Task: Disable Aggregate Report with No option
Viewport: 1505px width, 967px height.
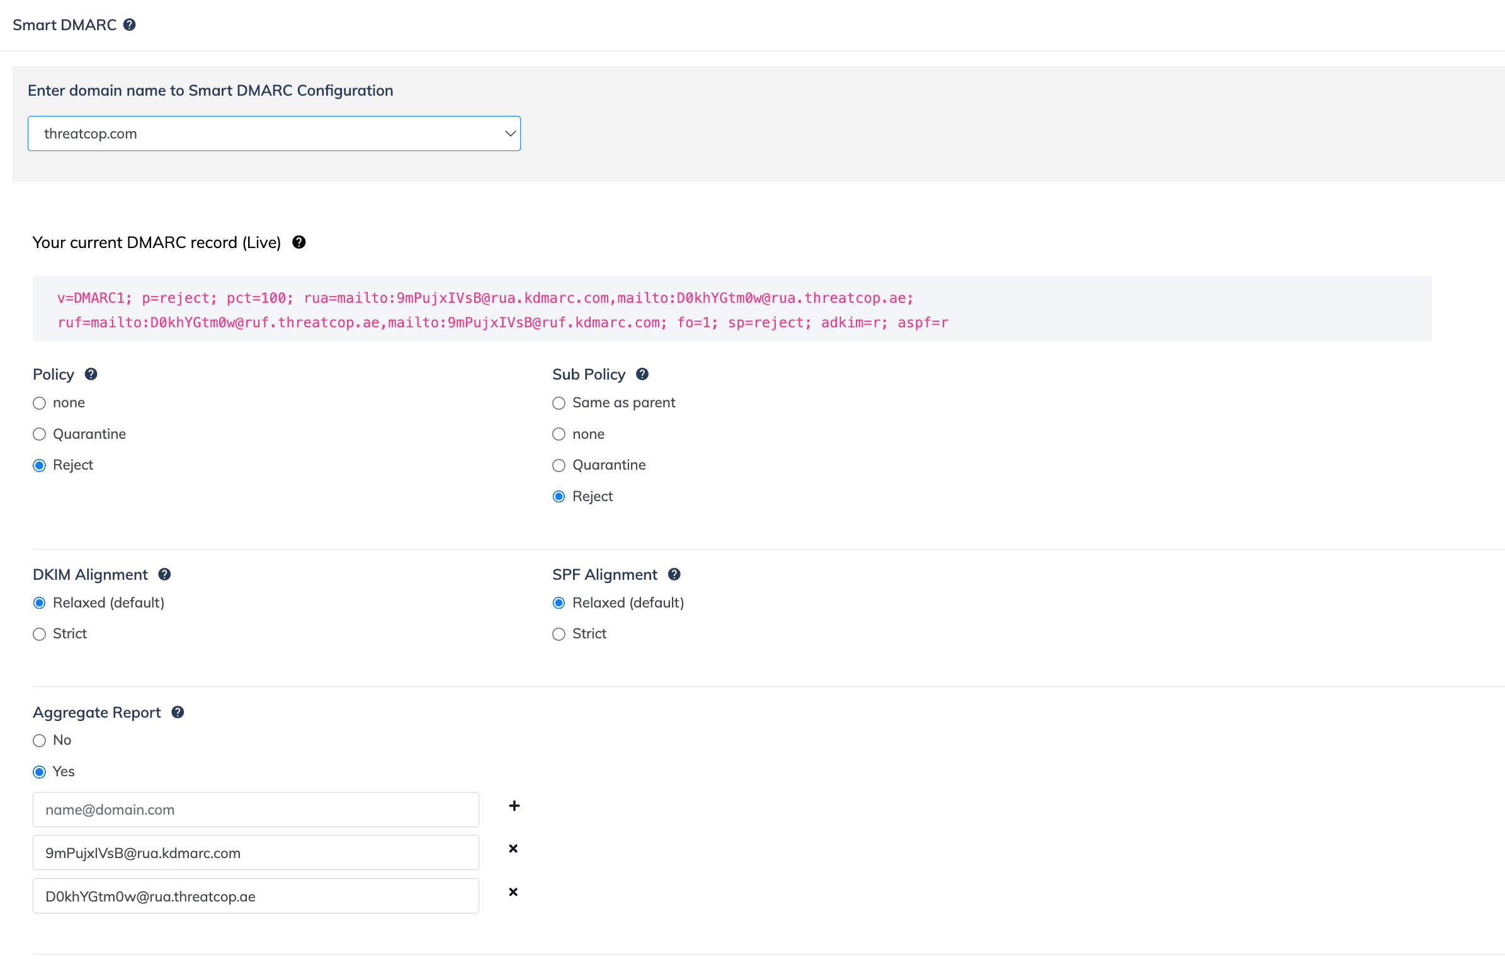Action: pyautogui.click(x=40, y=740)
